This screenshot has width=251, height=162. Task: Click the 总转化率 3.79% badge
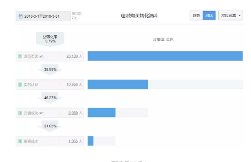pyautogui.click(x=50, y=39)
